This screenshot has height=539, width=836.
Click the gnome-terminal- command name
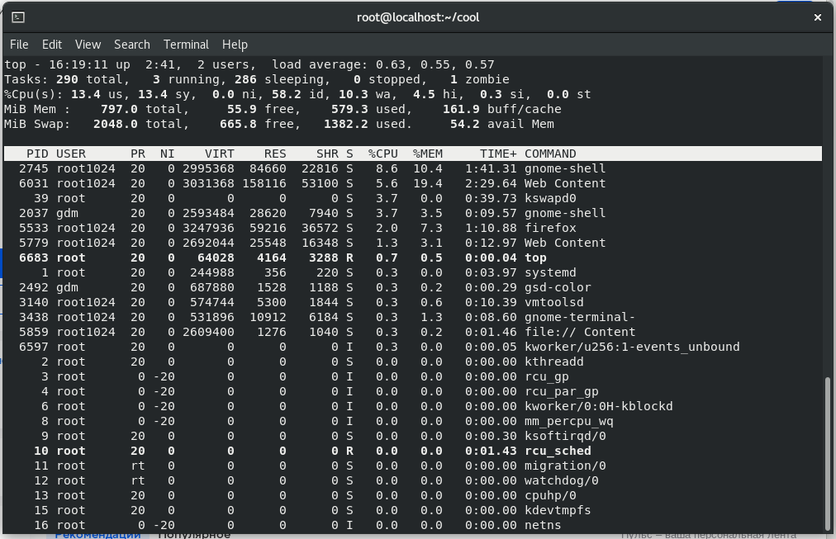(x=580, y=318)
